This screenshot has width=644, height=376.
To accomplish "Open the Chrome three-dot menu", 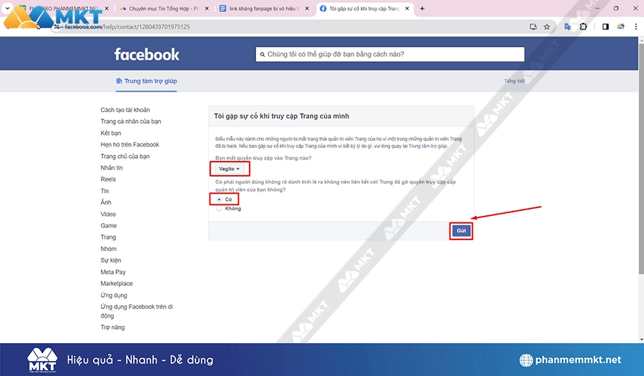I will click(636, 26).
